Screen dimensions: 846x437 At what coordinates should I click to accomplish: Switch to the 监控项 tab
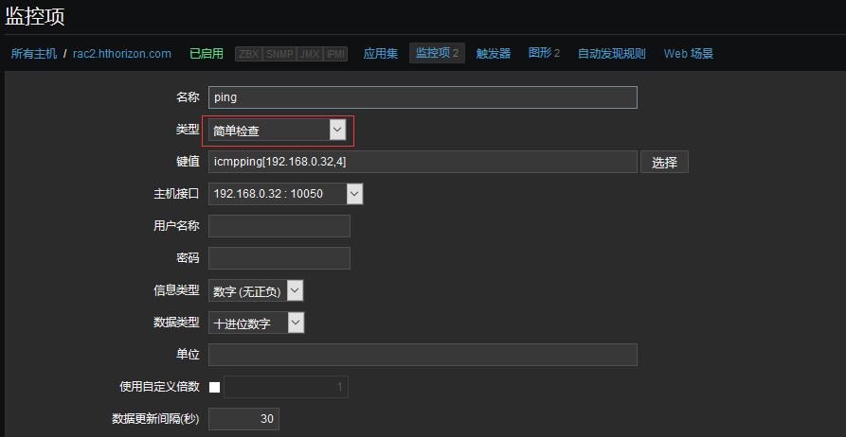coord(437,53)
